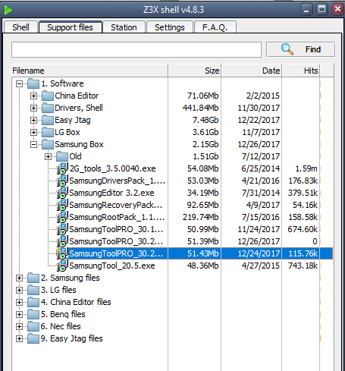345x371 pixels.
Task: Switch to the Shell tab
Action: 20,27
